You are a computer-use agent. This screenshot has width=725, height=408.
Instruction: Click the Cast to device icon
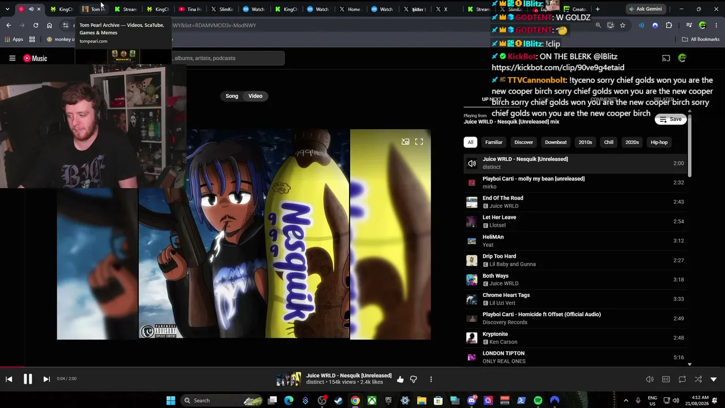pyautogui.click(x=666, y=58)
